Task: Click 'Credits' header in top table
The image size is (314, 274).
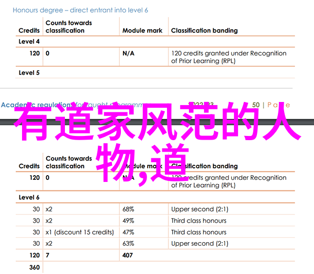Action: (29, 30)
